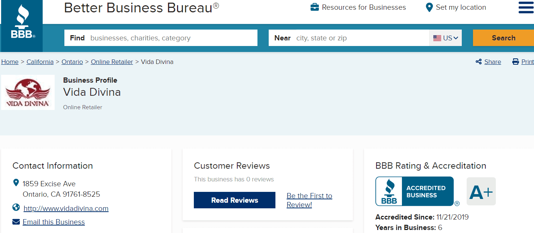Click Set my location link
This screenshot has height=233, width=534.
click(x=461, y=7)
